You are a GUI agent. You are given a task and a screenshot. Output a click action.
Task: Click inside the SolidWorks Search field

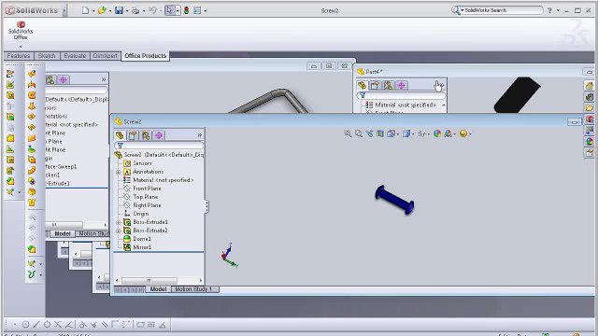[502, 10]
